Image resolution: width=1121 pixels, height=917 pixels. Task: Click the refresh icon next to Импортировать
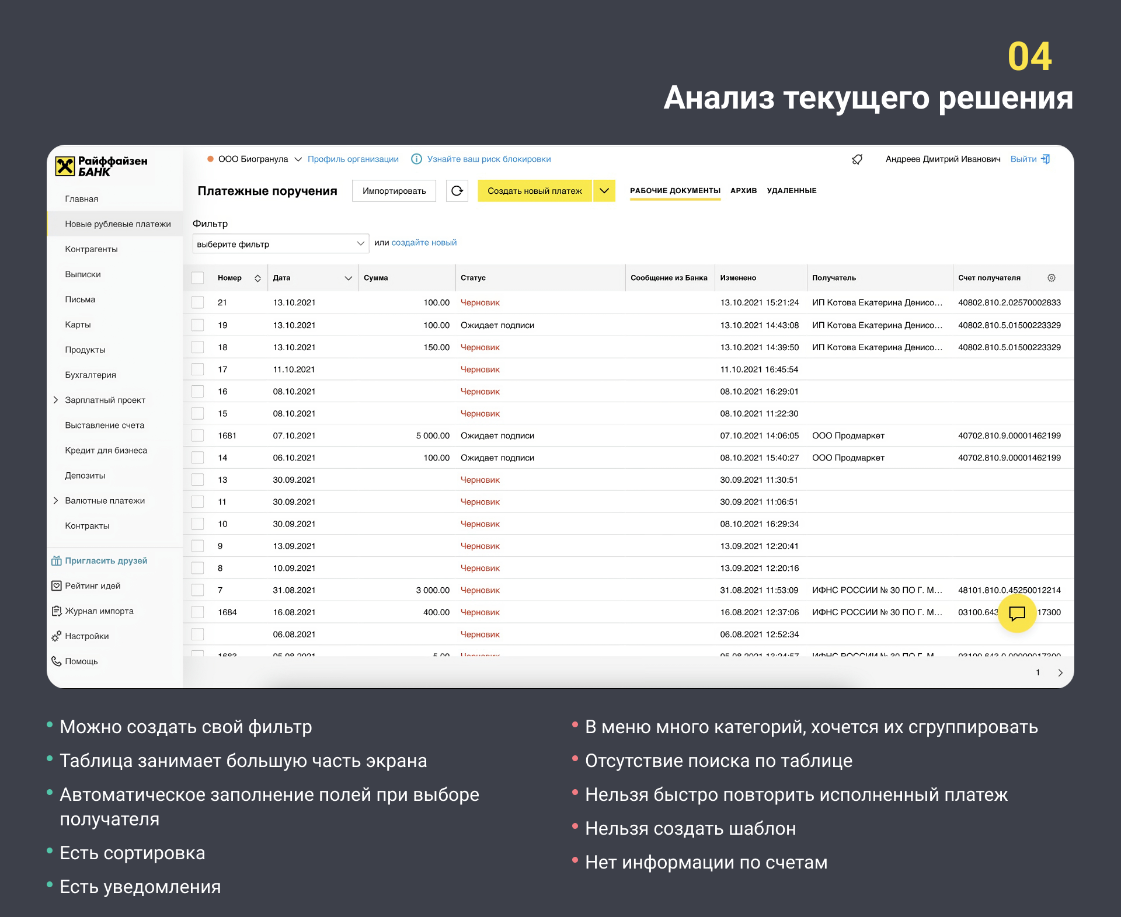point(457,191)
